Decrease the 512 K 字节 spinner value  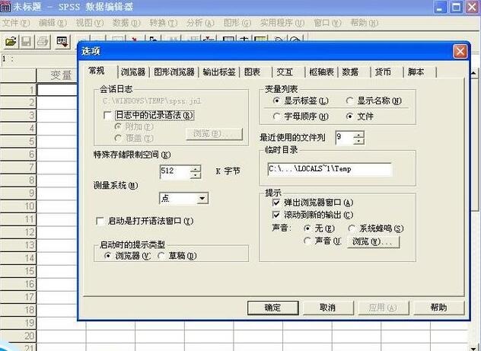(195, 175)
